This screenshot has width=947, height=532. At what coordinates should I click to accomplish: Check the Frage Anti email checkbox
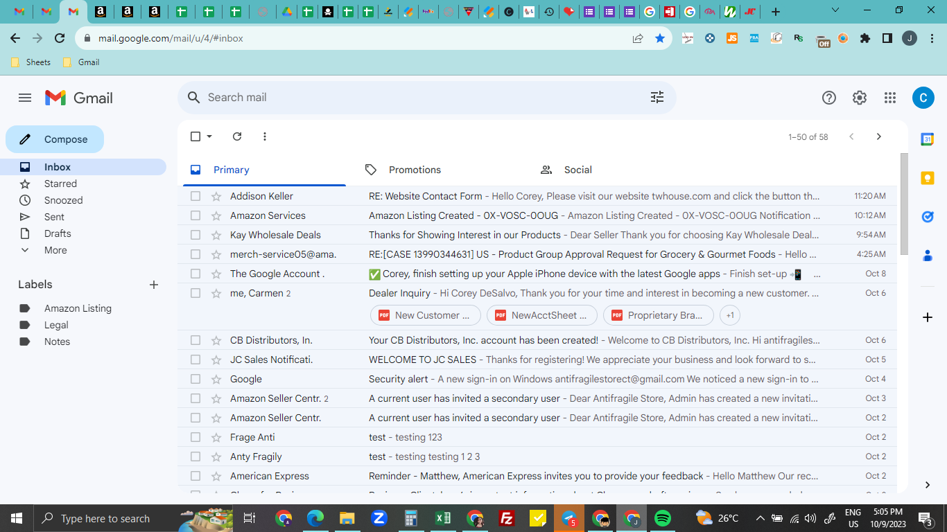point(196,437)
